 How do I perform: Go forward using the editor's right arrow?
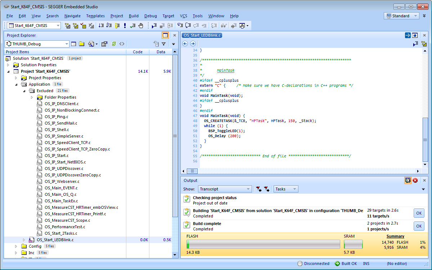[x=193, y=44]
